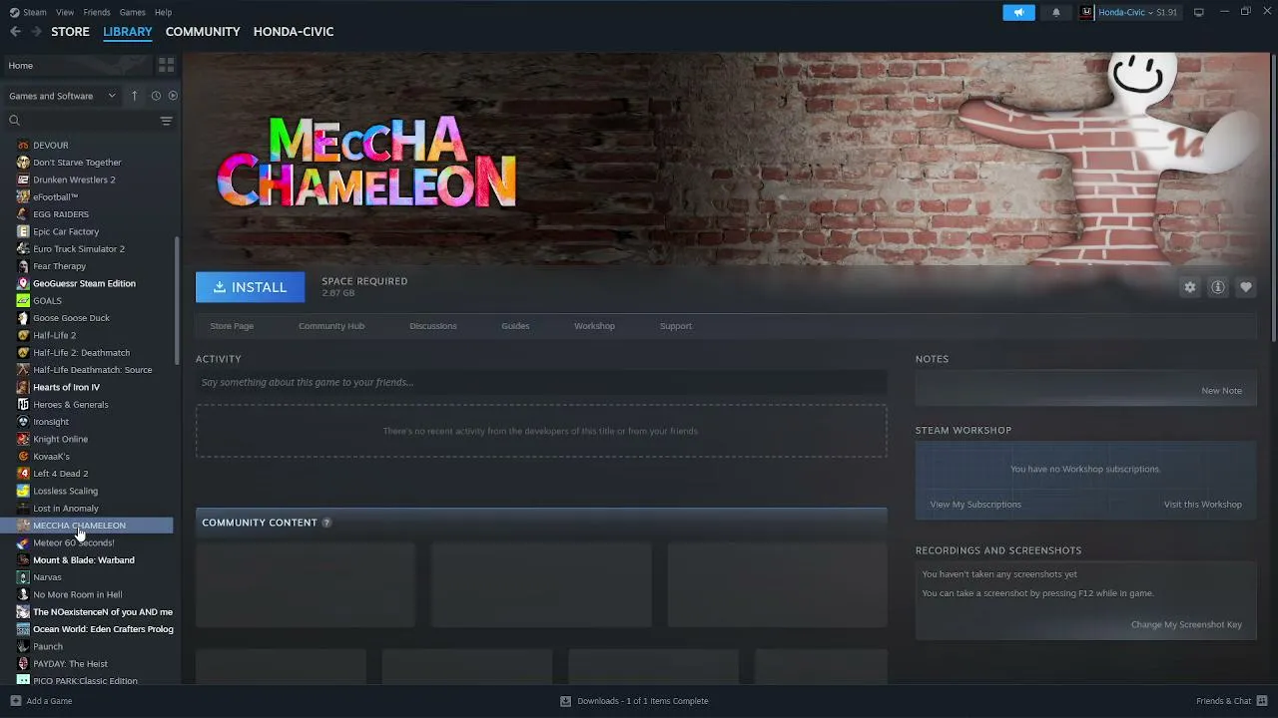Open Downloads 1 of 1 Items Complete
This screenshot has height=718, width=1278.
tap(643, 701)
